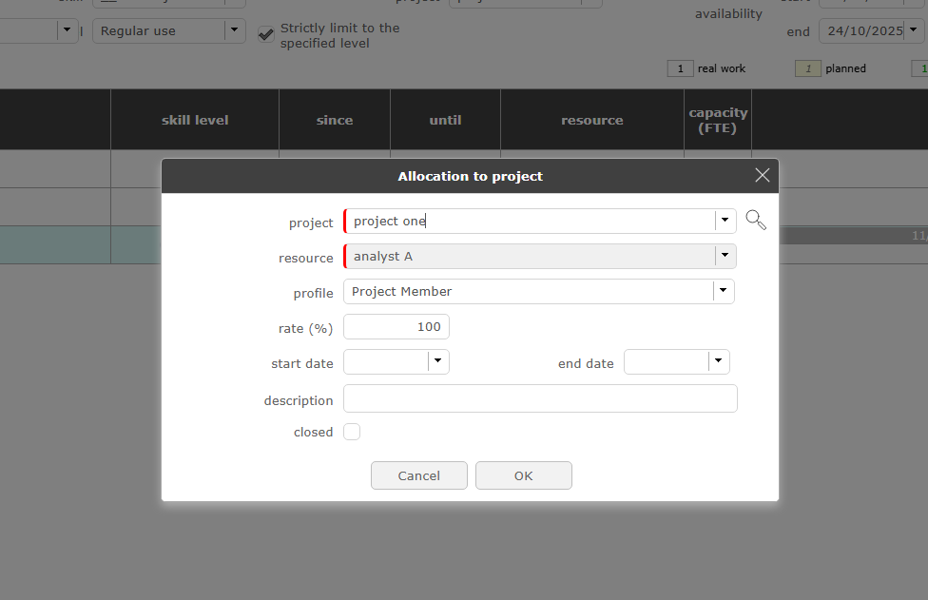Open the end date calendar dropdown
Screen dimensions: 928x600
pos(718,361)
